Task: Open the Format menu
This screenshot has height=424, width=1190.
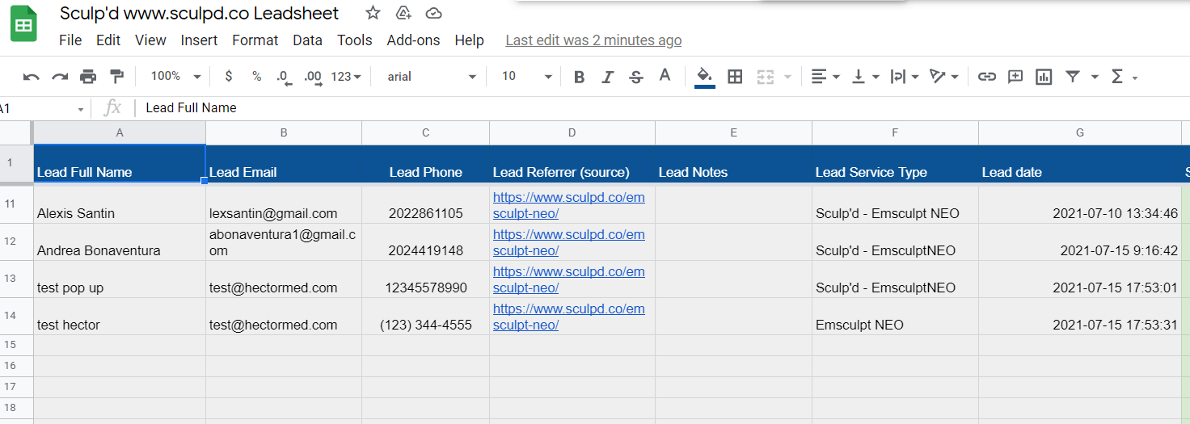Action: pos(255,40)
